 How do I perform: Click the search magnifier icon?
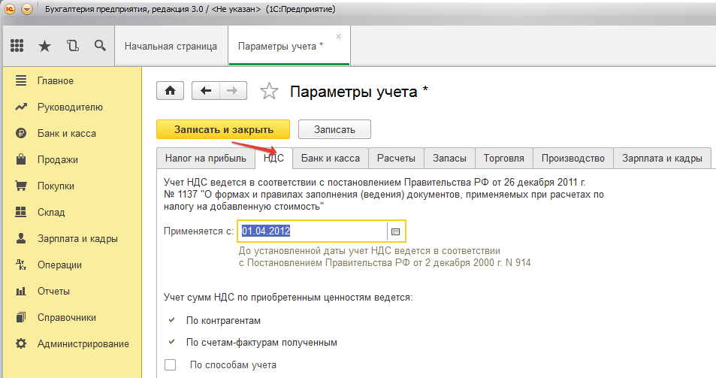coord(99,46)
